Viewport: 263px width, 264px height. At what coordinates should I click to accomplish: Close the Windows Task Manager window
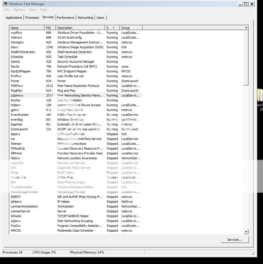252,4
